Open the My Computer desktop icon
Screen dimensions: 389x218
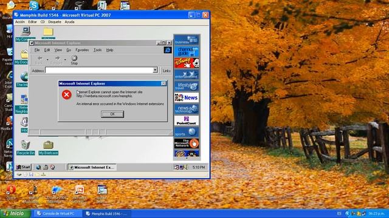coord(26,34)
